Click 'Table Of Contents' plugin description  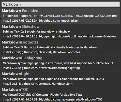click(x=42, y=95)
